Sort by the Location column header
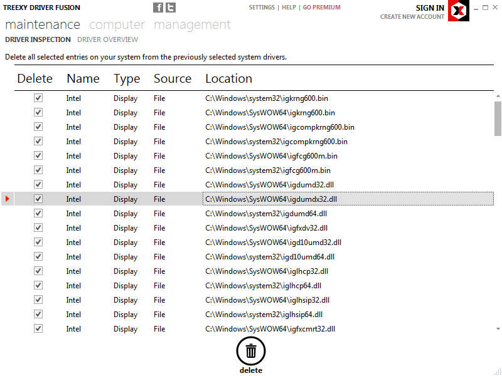Viewport: 502px width, 376px height. point(228,79)
